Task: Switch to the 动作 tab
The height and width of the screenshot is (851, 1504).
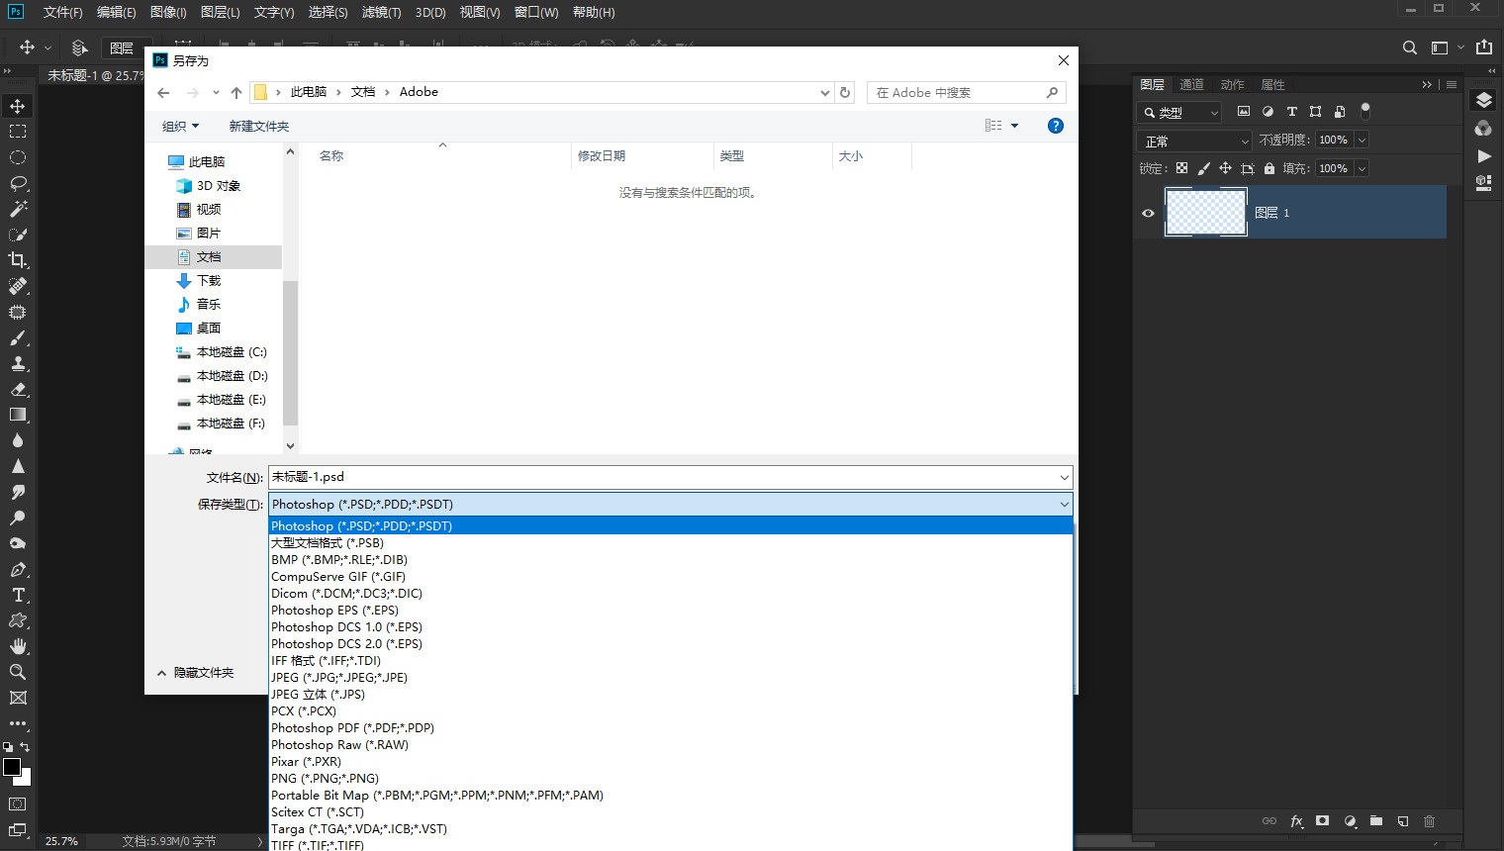Action: [1233, 84]
